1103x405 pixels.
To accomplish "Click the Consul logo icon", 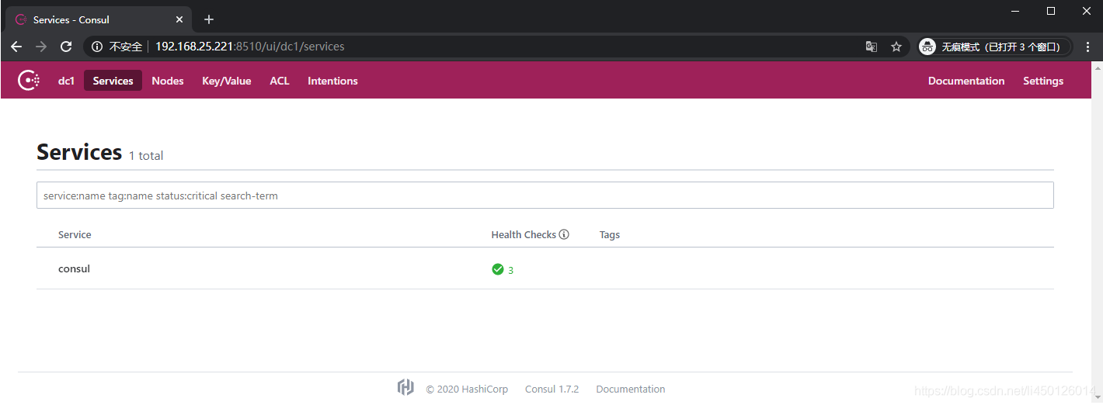I will [28, 81].
